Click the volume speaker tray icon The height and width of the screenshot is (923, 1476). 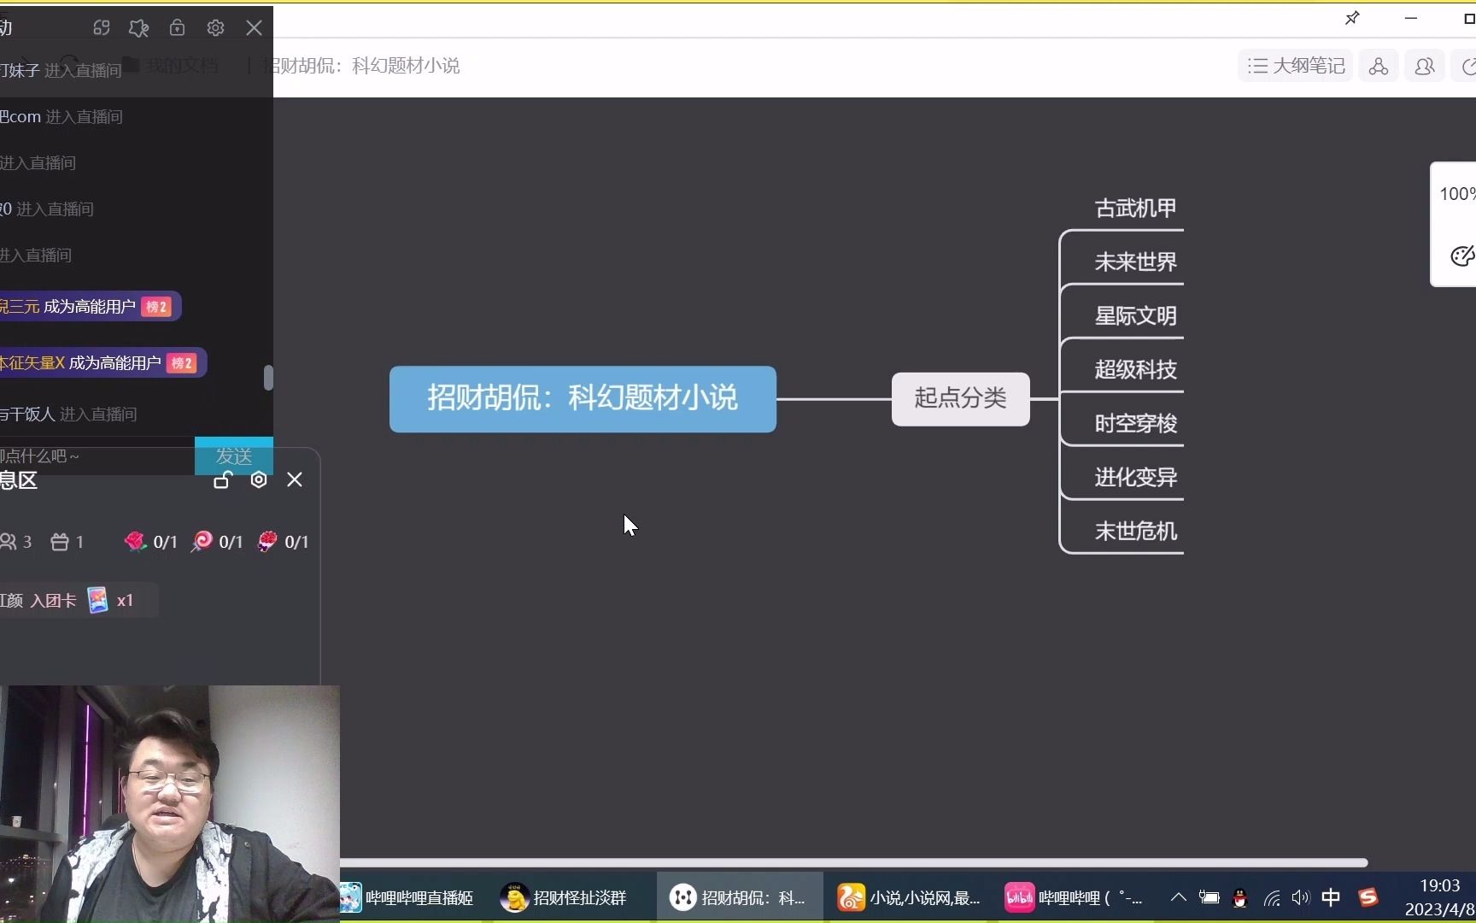tap(1300, 897)
